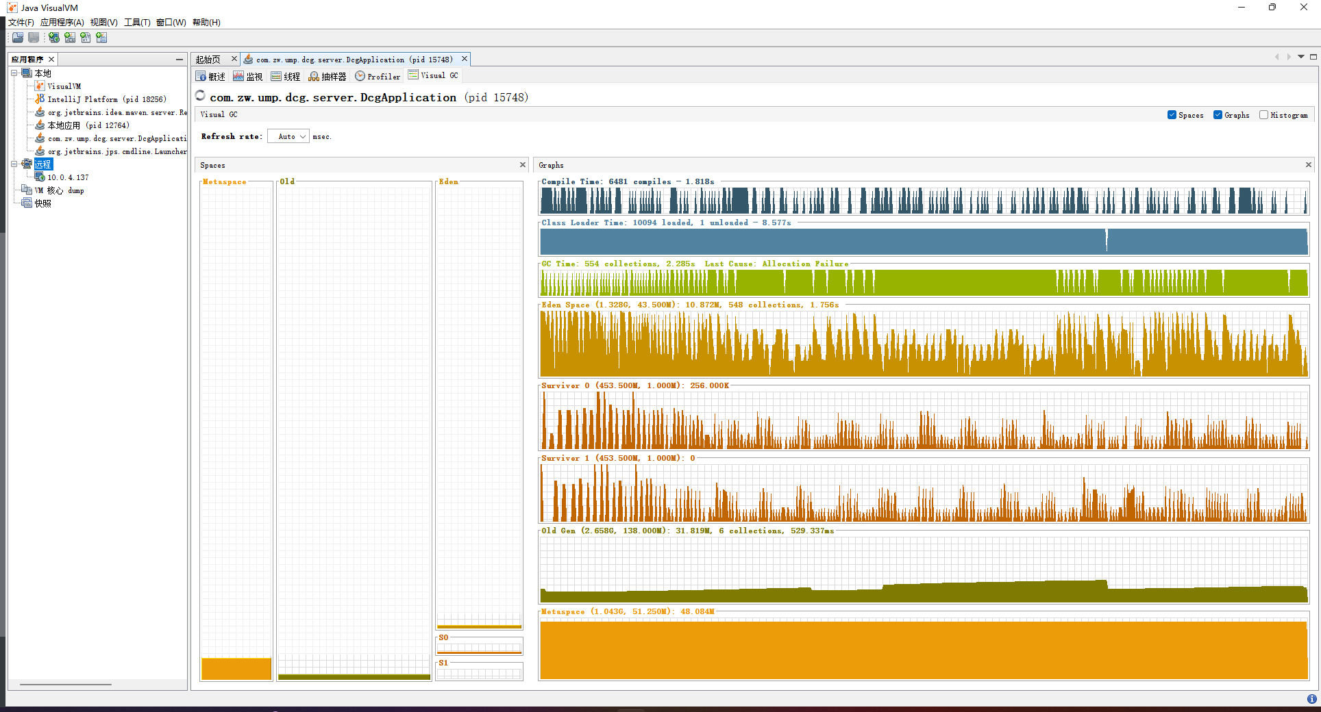Click the Load snapshot toolbar icon
This screenshot has width=1321, height=712.
pyautogui.click(x=18, y=38)
